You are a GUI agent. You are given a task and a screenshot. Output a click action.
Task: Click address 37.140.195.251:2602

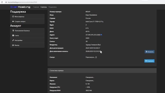(x=93, y=35)
